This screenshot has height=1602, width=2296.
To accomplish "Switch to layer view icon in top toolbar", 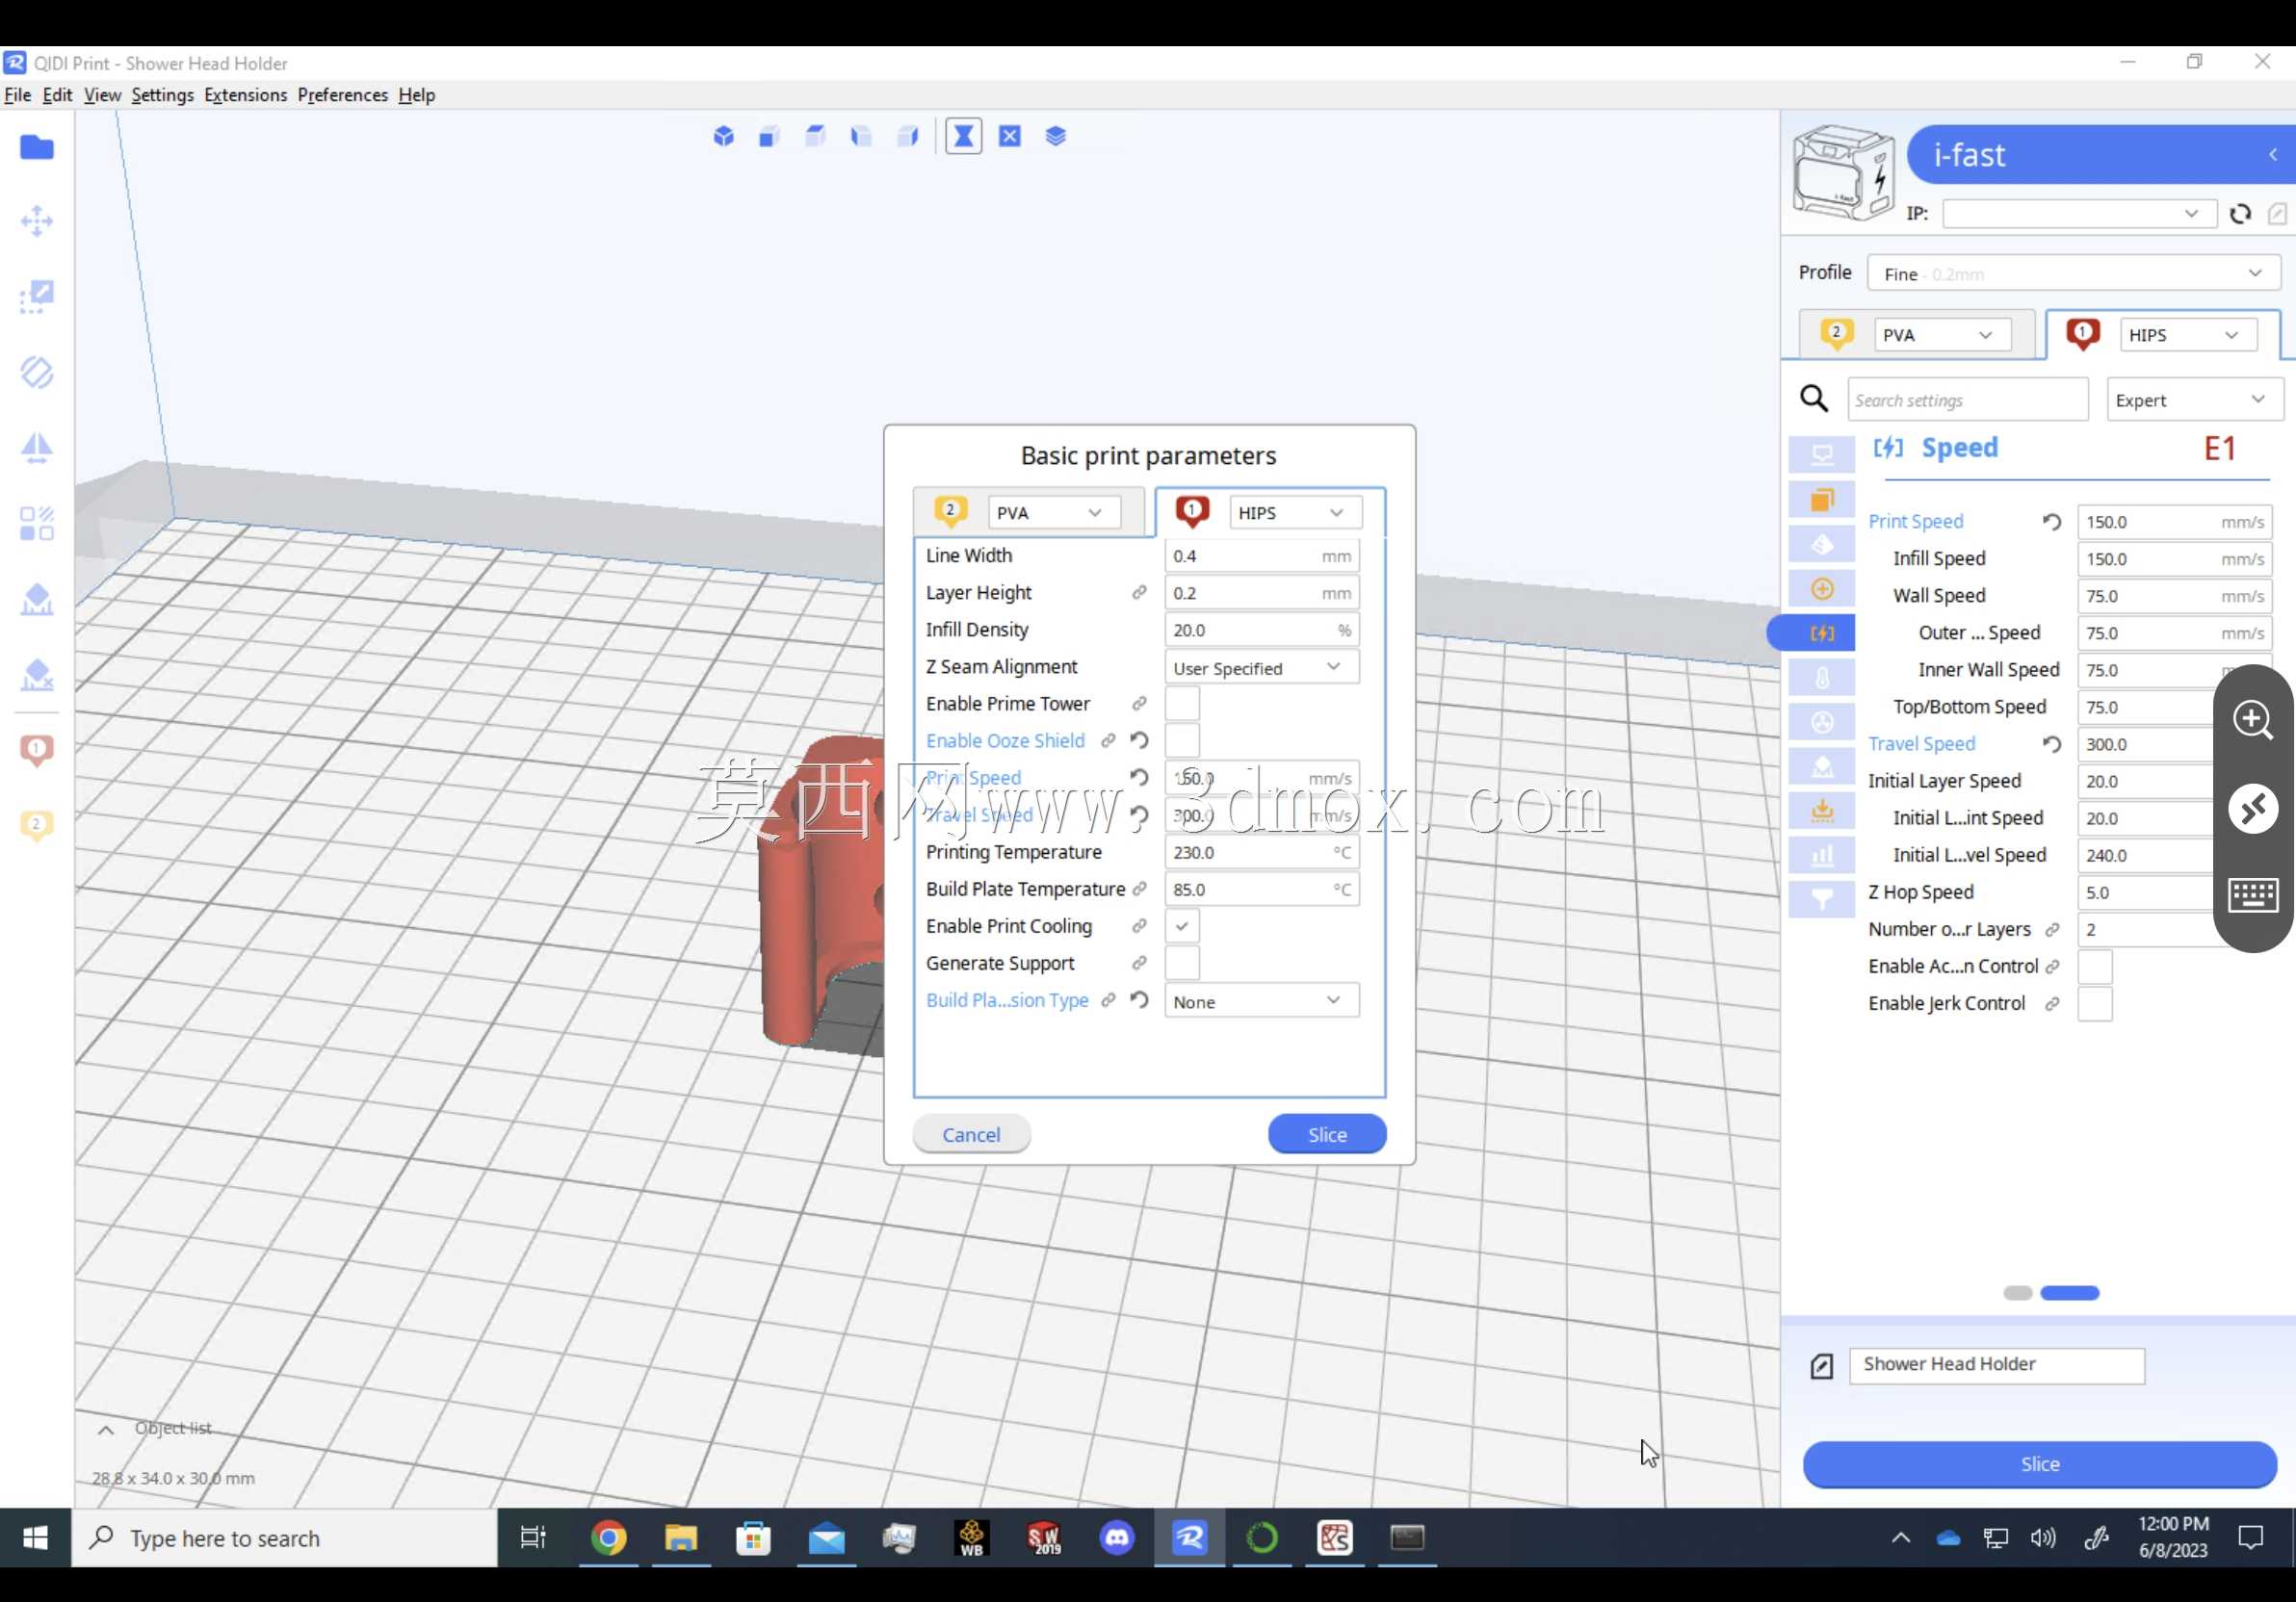I will (1056, 136).
